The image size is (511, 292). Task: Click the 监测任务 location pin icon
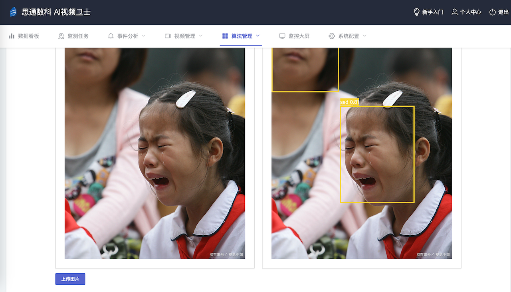tap(61, 36)
